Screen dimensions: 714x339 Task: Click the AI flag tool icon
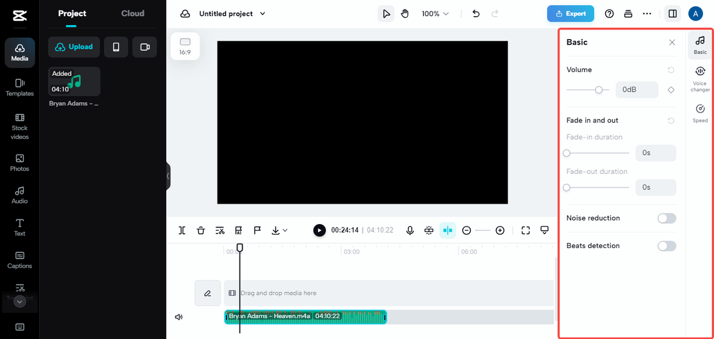pyautogui.click(x=238, y=230)
